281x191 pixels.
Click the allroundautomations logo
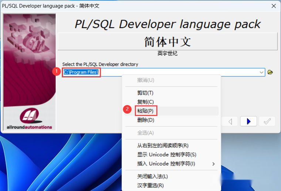coord(29,118)
